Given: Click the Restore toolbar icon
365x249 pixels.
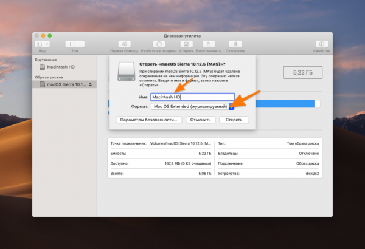Looking at the screenshot, I should click(209, 44).
